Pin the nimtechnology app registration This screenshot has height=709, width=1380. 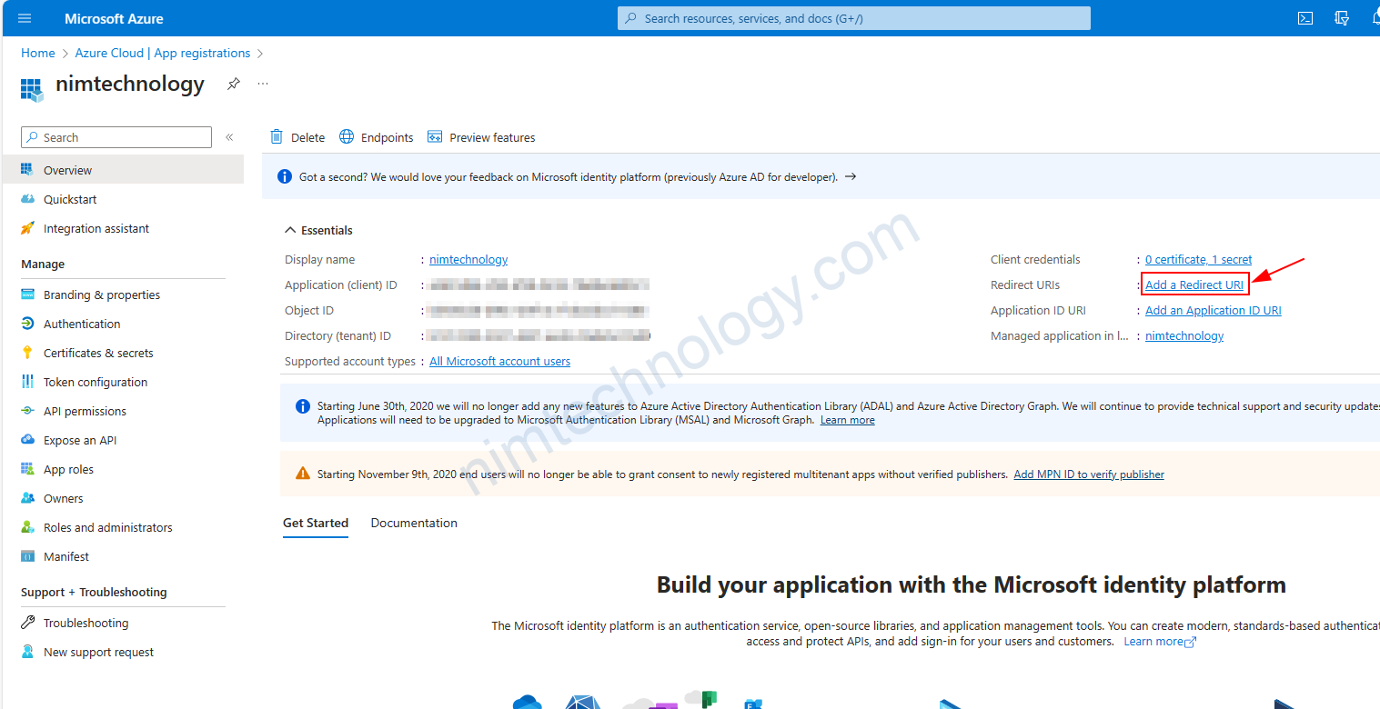coord(234,84)
